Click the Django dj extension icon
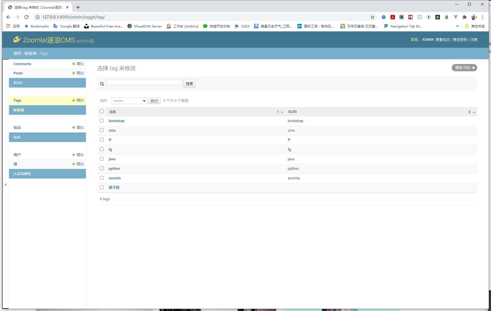Viewport: 491px width, 311px height. pos(438,17)
